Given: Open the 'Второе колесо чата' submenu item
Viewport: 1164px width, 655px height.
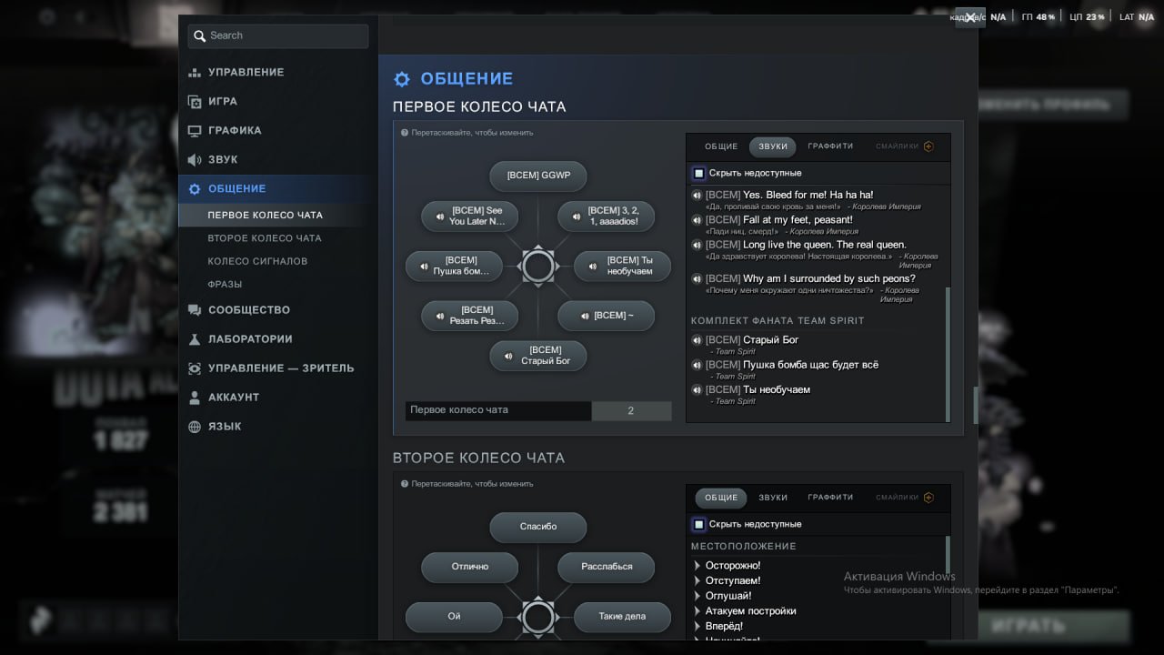Looking at the screenshot, I should tap(265, 238).
